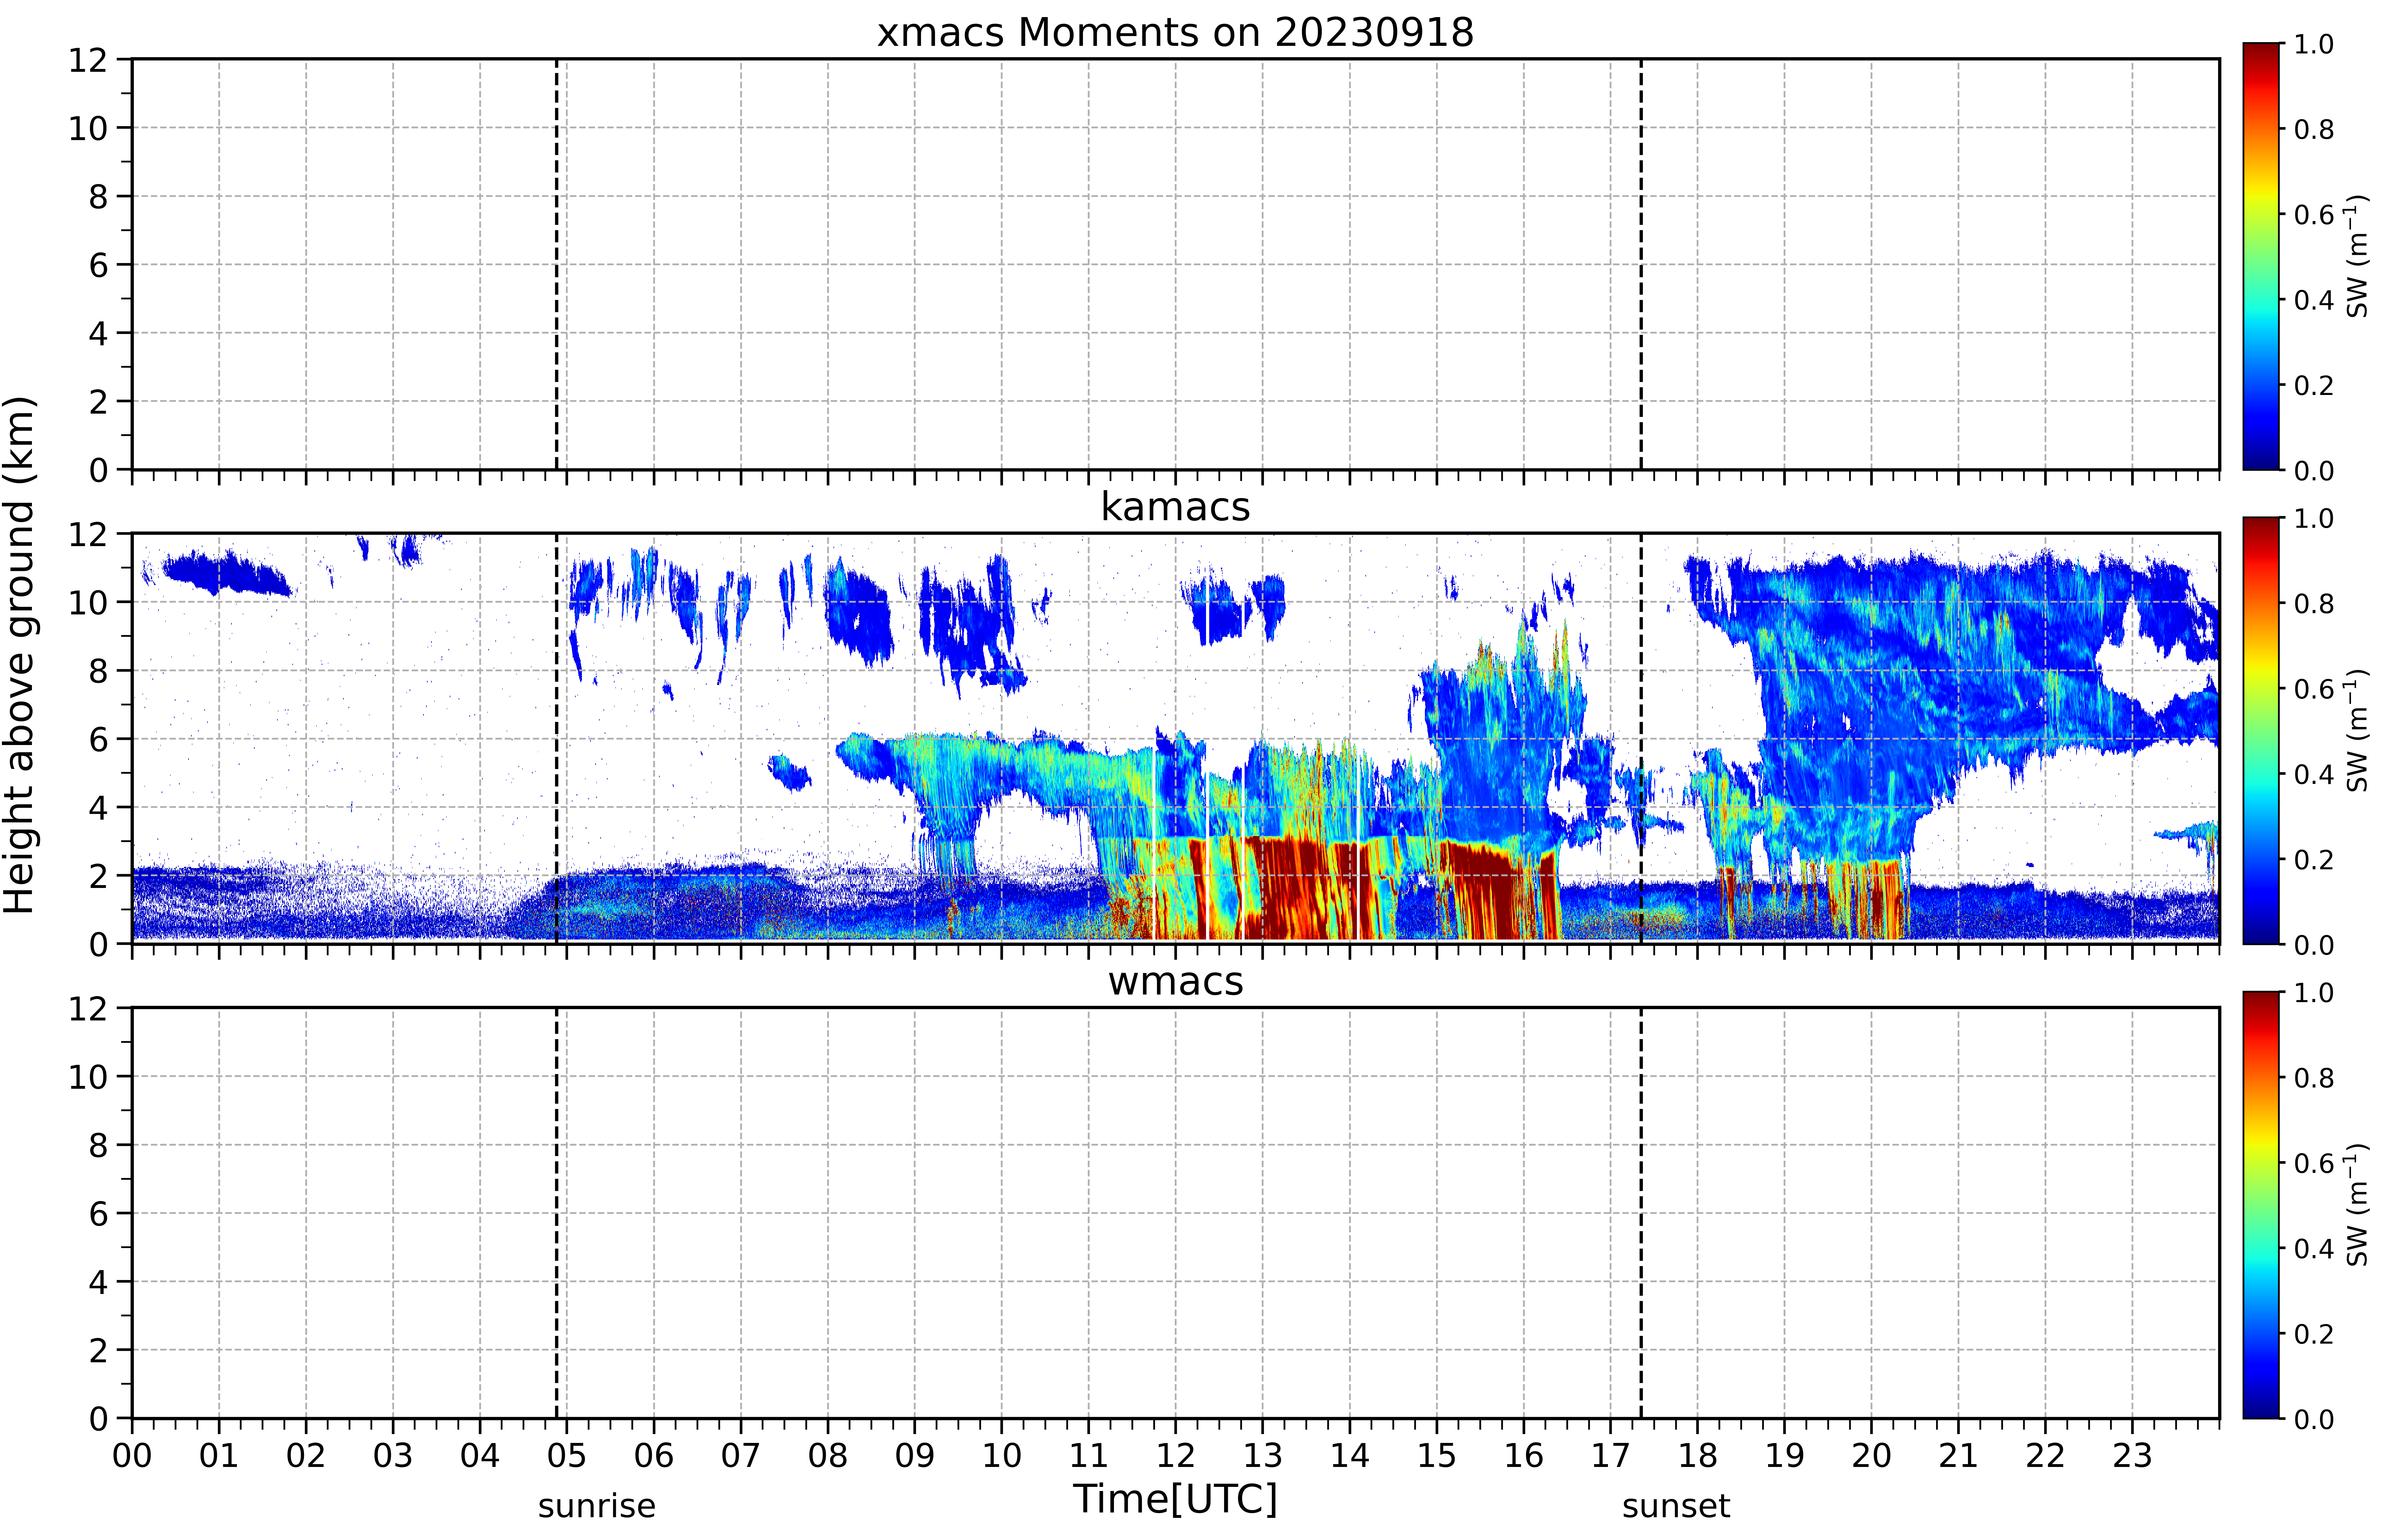Image resolution: width=2388 pixels, height=1540 pixels.
Task: Click the title 'xmacs Moments on 20230918'
Action: pyautogui.click(x=1175, y=32)
